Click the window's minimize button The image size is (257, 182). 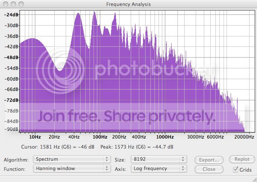pyautogui.click(x=13, y=4)
